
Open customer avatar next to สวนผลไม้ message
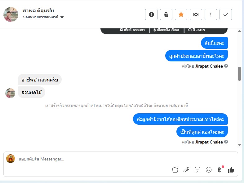[x=10, y=93]
